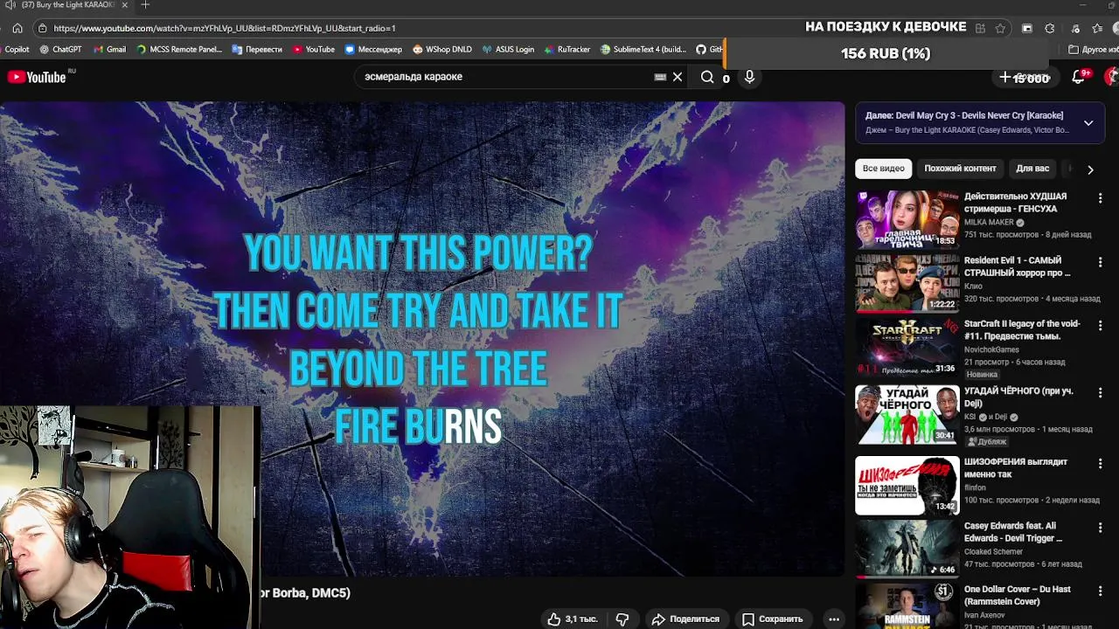Open Действительно ХУДШАЯ стримерша video title
The width and height of the screenshot is (1119, 629).
[x=1015, y=203]
